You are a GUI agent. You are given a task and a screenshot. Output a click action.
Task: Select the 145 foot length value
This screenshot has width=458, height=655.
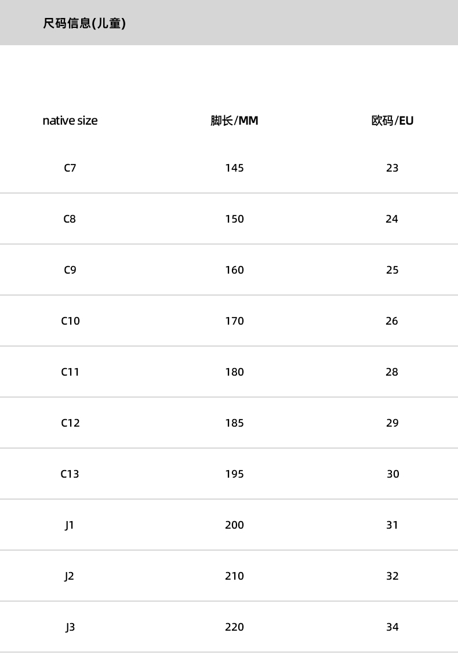coord(234,168)
